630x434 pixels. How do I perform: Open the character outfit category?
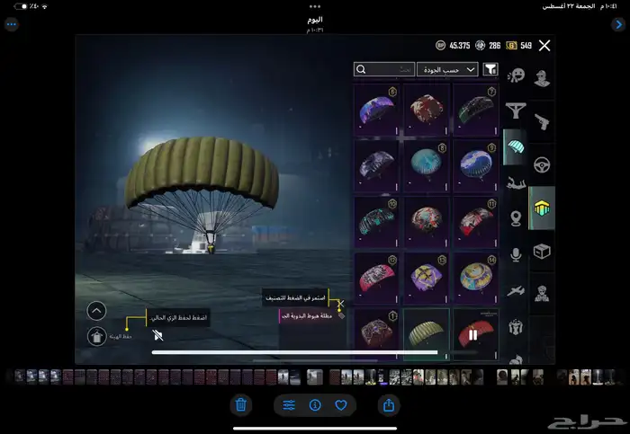point(542,77)
